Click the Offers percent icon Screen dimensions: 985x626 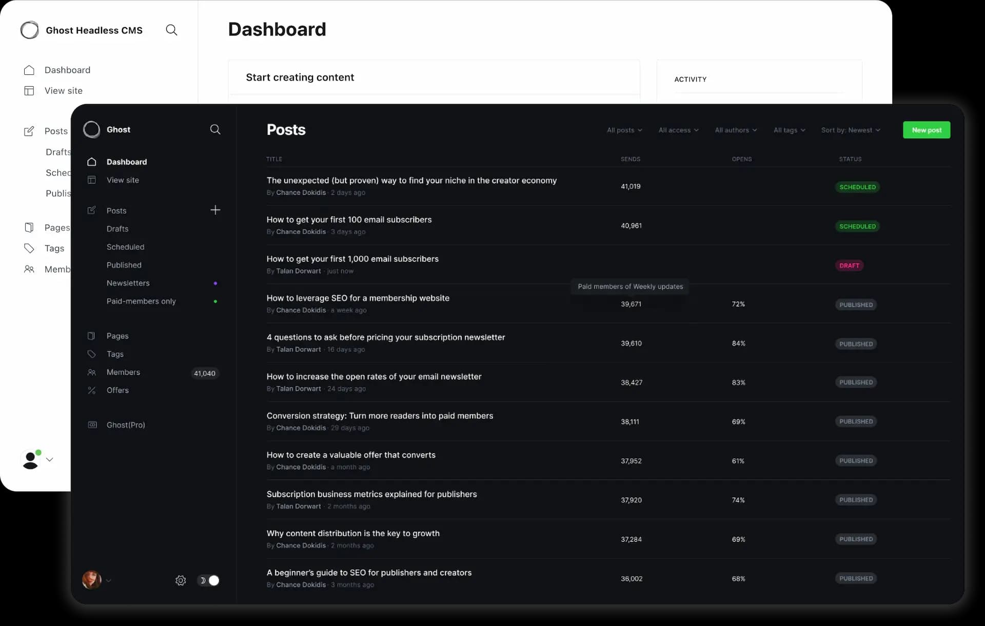pos(92,390)
